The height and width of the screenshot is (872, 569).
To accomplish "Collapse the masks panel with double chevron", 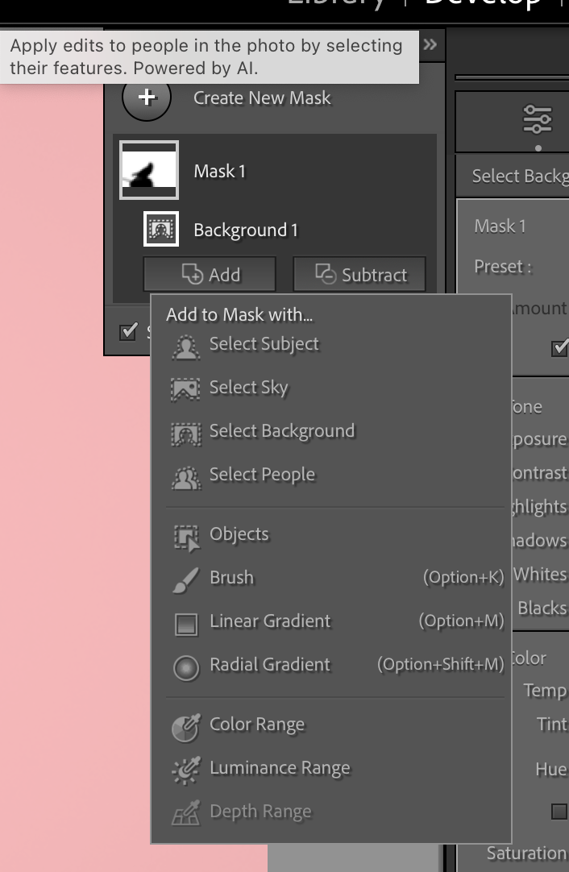I will pyautogui.click(x=430, y=44).
